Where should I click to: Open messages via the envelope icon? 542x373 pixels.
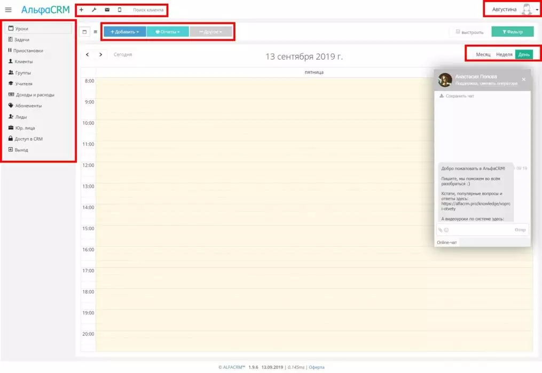point(107,10)
